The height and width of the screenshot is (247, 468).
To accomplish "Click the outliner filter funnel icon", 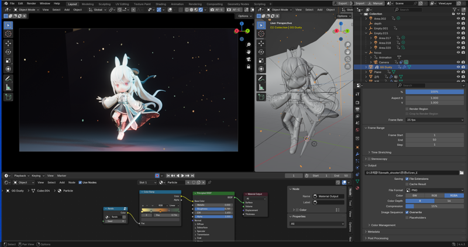I will click(455, 9).
